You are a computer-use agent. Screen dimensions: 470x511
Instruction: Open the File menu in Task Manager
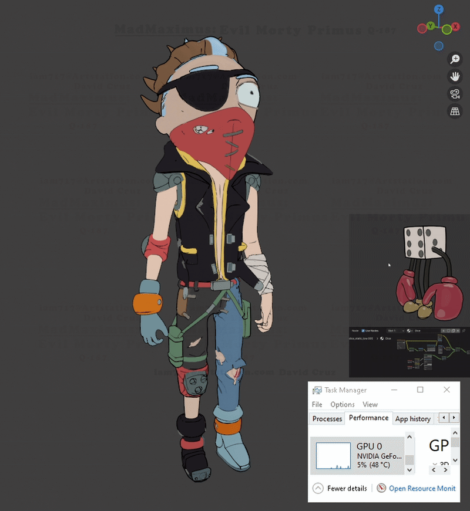tap(317, 404)
